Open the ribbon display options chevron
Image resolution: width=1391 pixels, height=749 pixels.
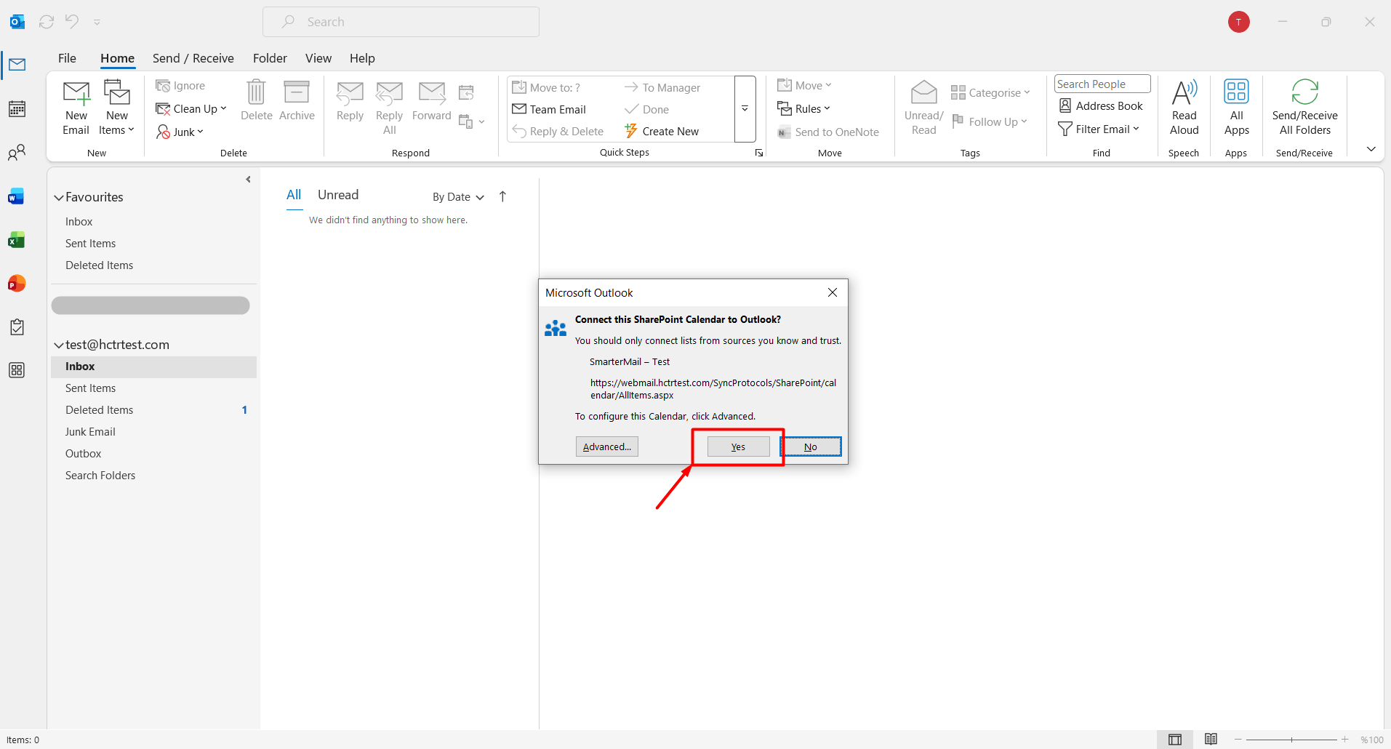pos(1371,149)
